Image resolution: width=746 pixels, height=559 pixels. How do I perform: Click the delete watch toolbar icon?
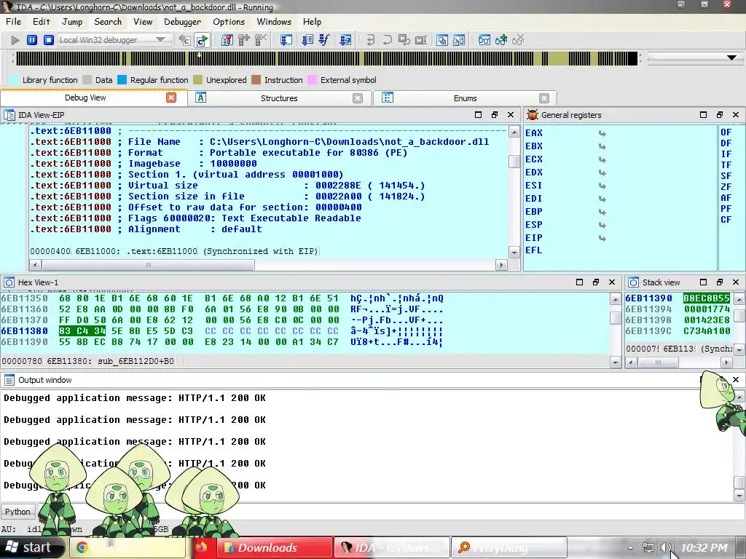pos(518,40)
